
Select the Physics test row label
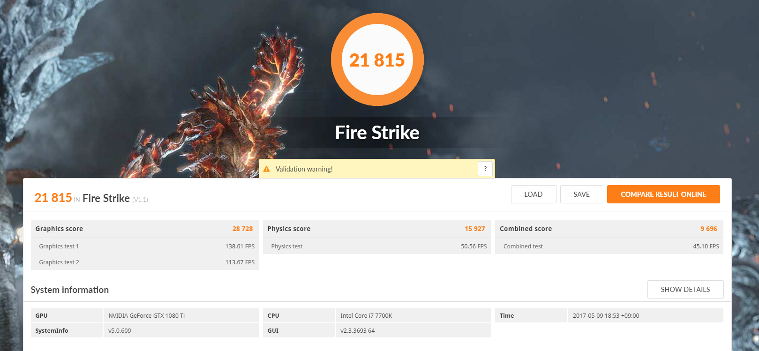[287, 246]
